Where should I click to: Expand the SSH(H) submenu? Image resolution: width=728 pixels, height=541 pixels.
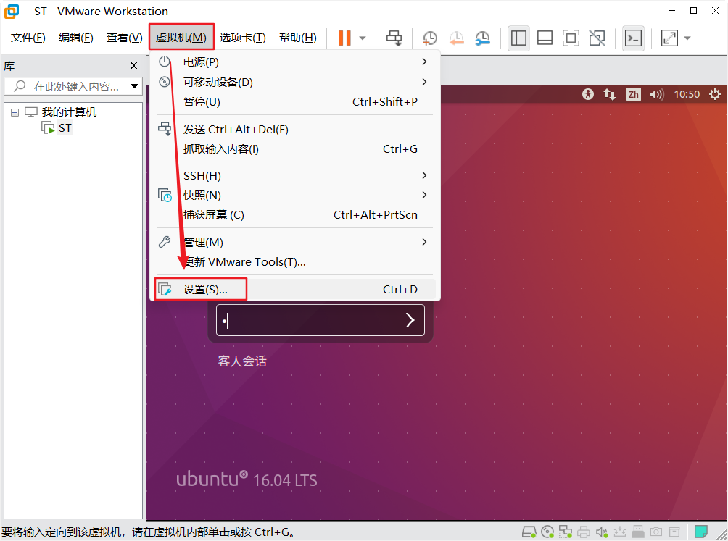pyautogui.click(x=295, y=176)
